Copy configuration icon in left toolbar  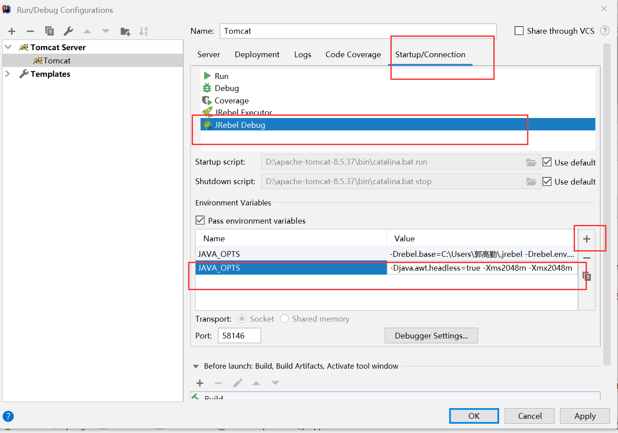point(49,31)
